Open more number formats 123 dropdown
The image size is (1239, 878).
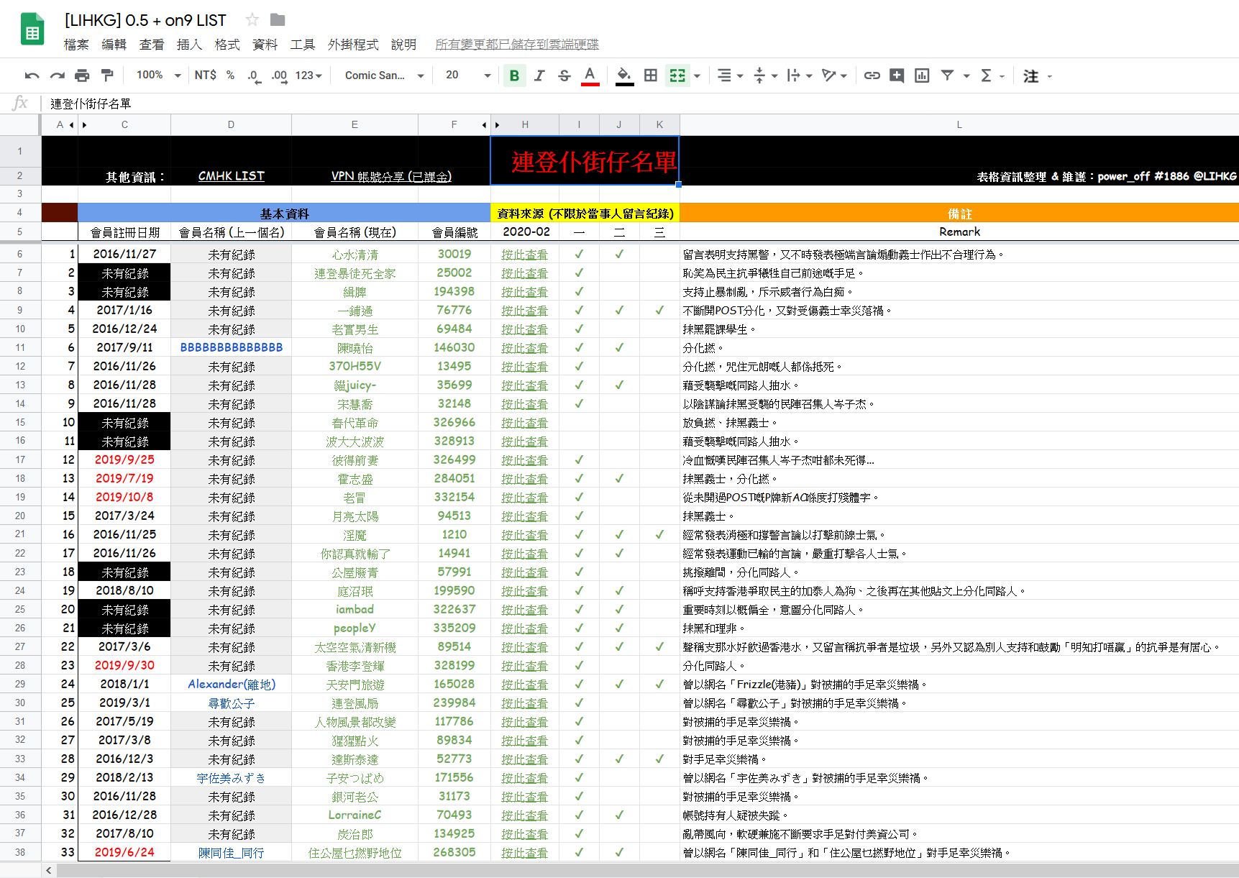tap(309, 76)
